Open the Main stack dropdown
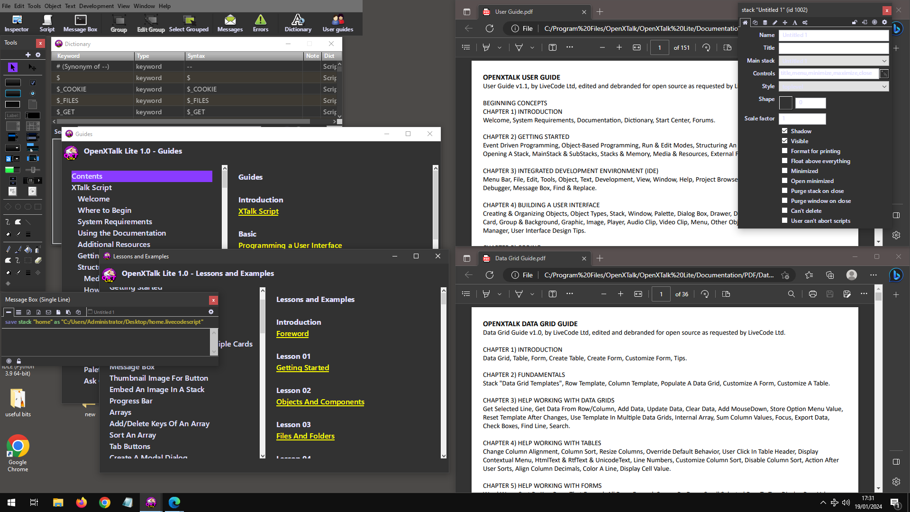This screenshot has height=512, width=910. pos(834,61)
